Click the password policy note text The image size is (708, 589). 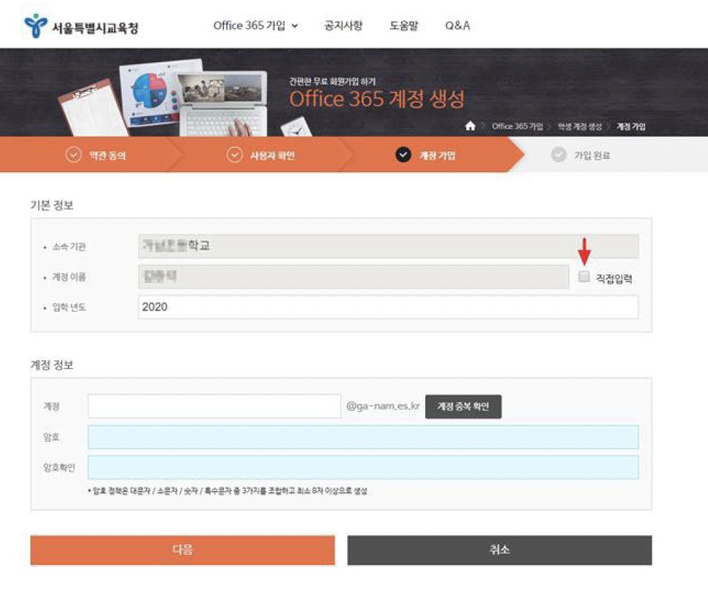tap(227, 491)
